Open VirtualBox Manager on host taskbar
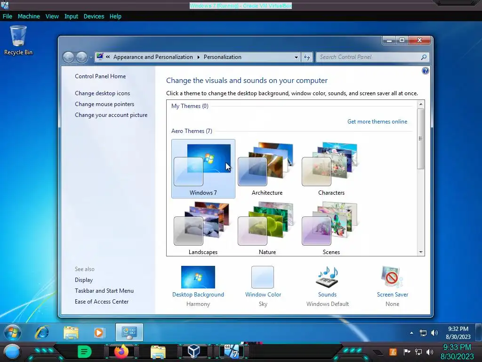The width and height of the screenshot is (482, 362). pyautogui.click(x=193, y=352)
